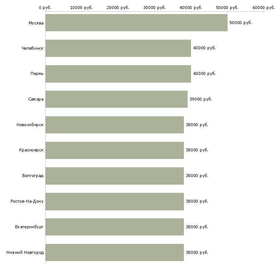Click the Нижний Новгород axis label

pos(25,252)
